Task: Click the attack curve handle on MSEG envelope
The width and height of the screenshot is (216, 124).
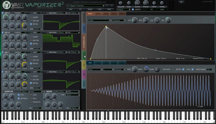Action: tap(97, 39)
